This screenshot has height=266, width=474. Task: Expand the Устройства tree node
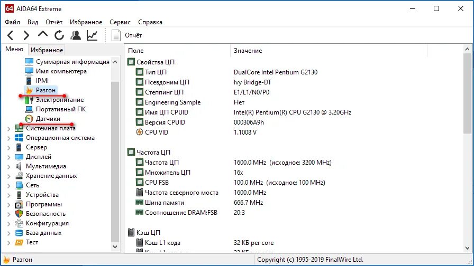coord(8,195)
